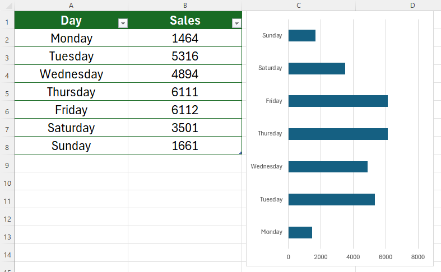Click the table resize handle at the bottom-right corner

coord(241,153)
